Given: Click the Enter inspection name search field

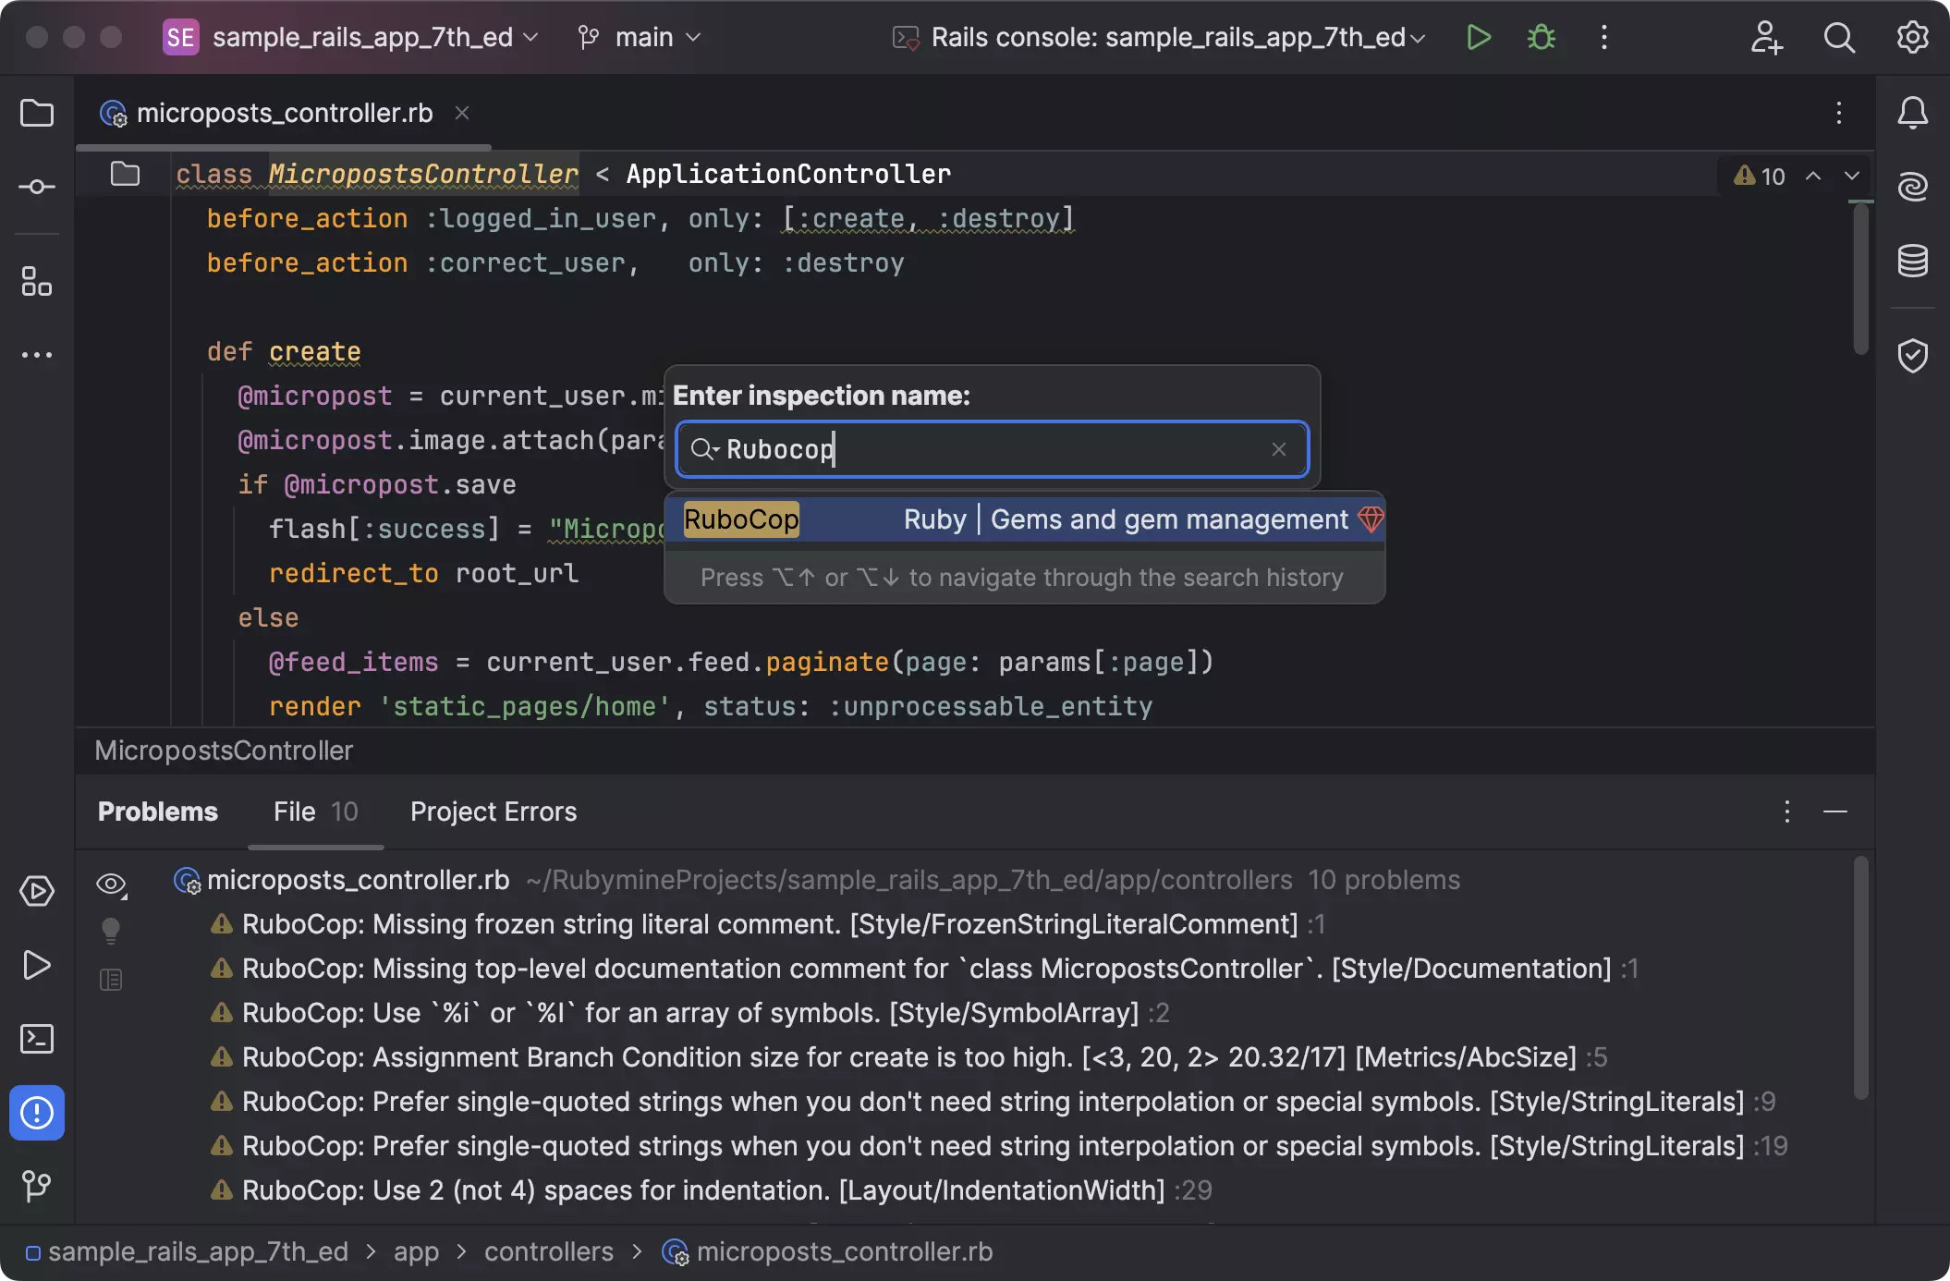Looking at the screenshot, I should 989,449.
